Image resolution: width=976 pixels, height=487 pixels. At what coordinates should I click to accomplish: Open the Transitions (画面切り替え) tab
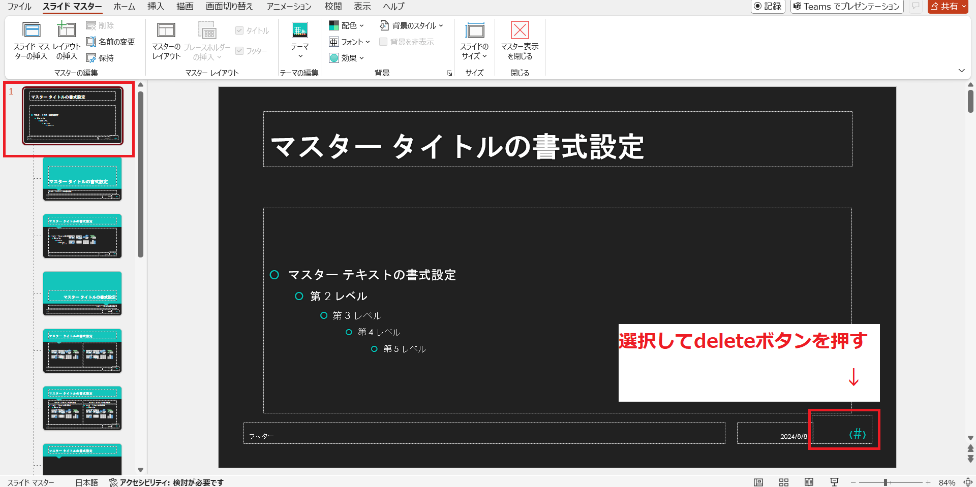tap(229, 6)
